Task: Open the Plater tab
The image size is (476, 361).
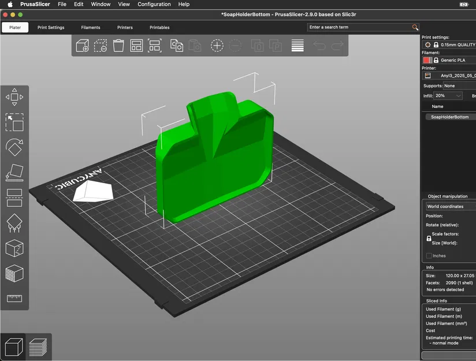Action: point(15,27)
